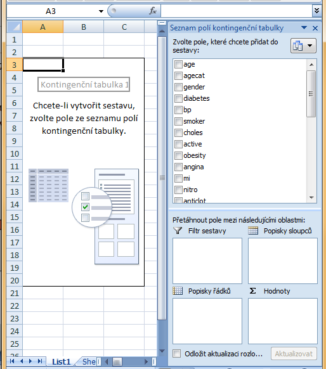Tick the agecat field checkbox
This screenshot has height=369, width=326.
(x=178, y=75)
